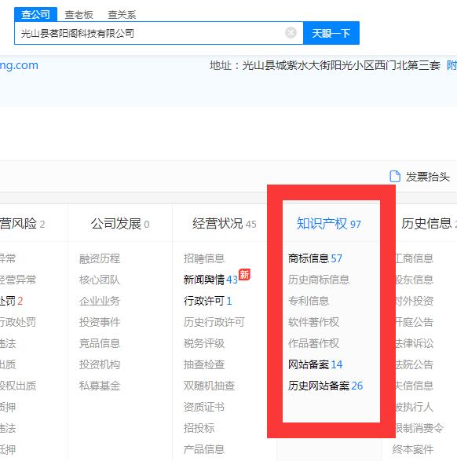Click the company address text 光山县城紫水大街
The height and width of the screenshot is (461, 457).
(x=287, y=65)
